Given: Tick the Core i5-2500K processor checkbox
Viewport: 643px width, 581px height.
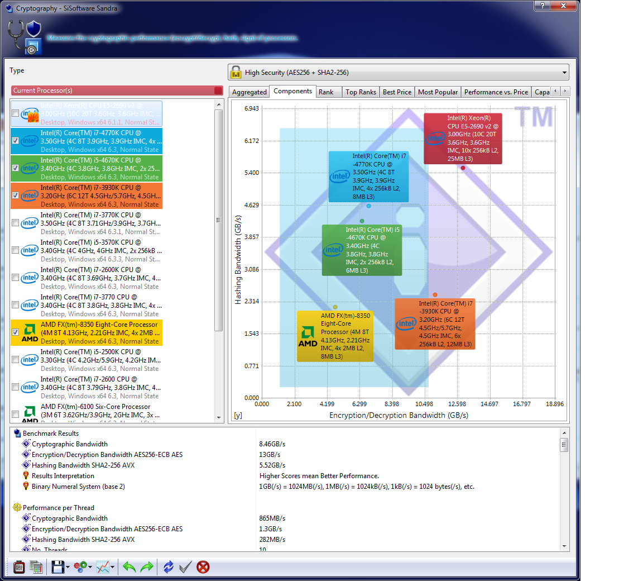Looking at the screenshot, I should point(15,360).
